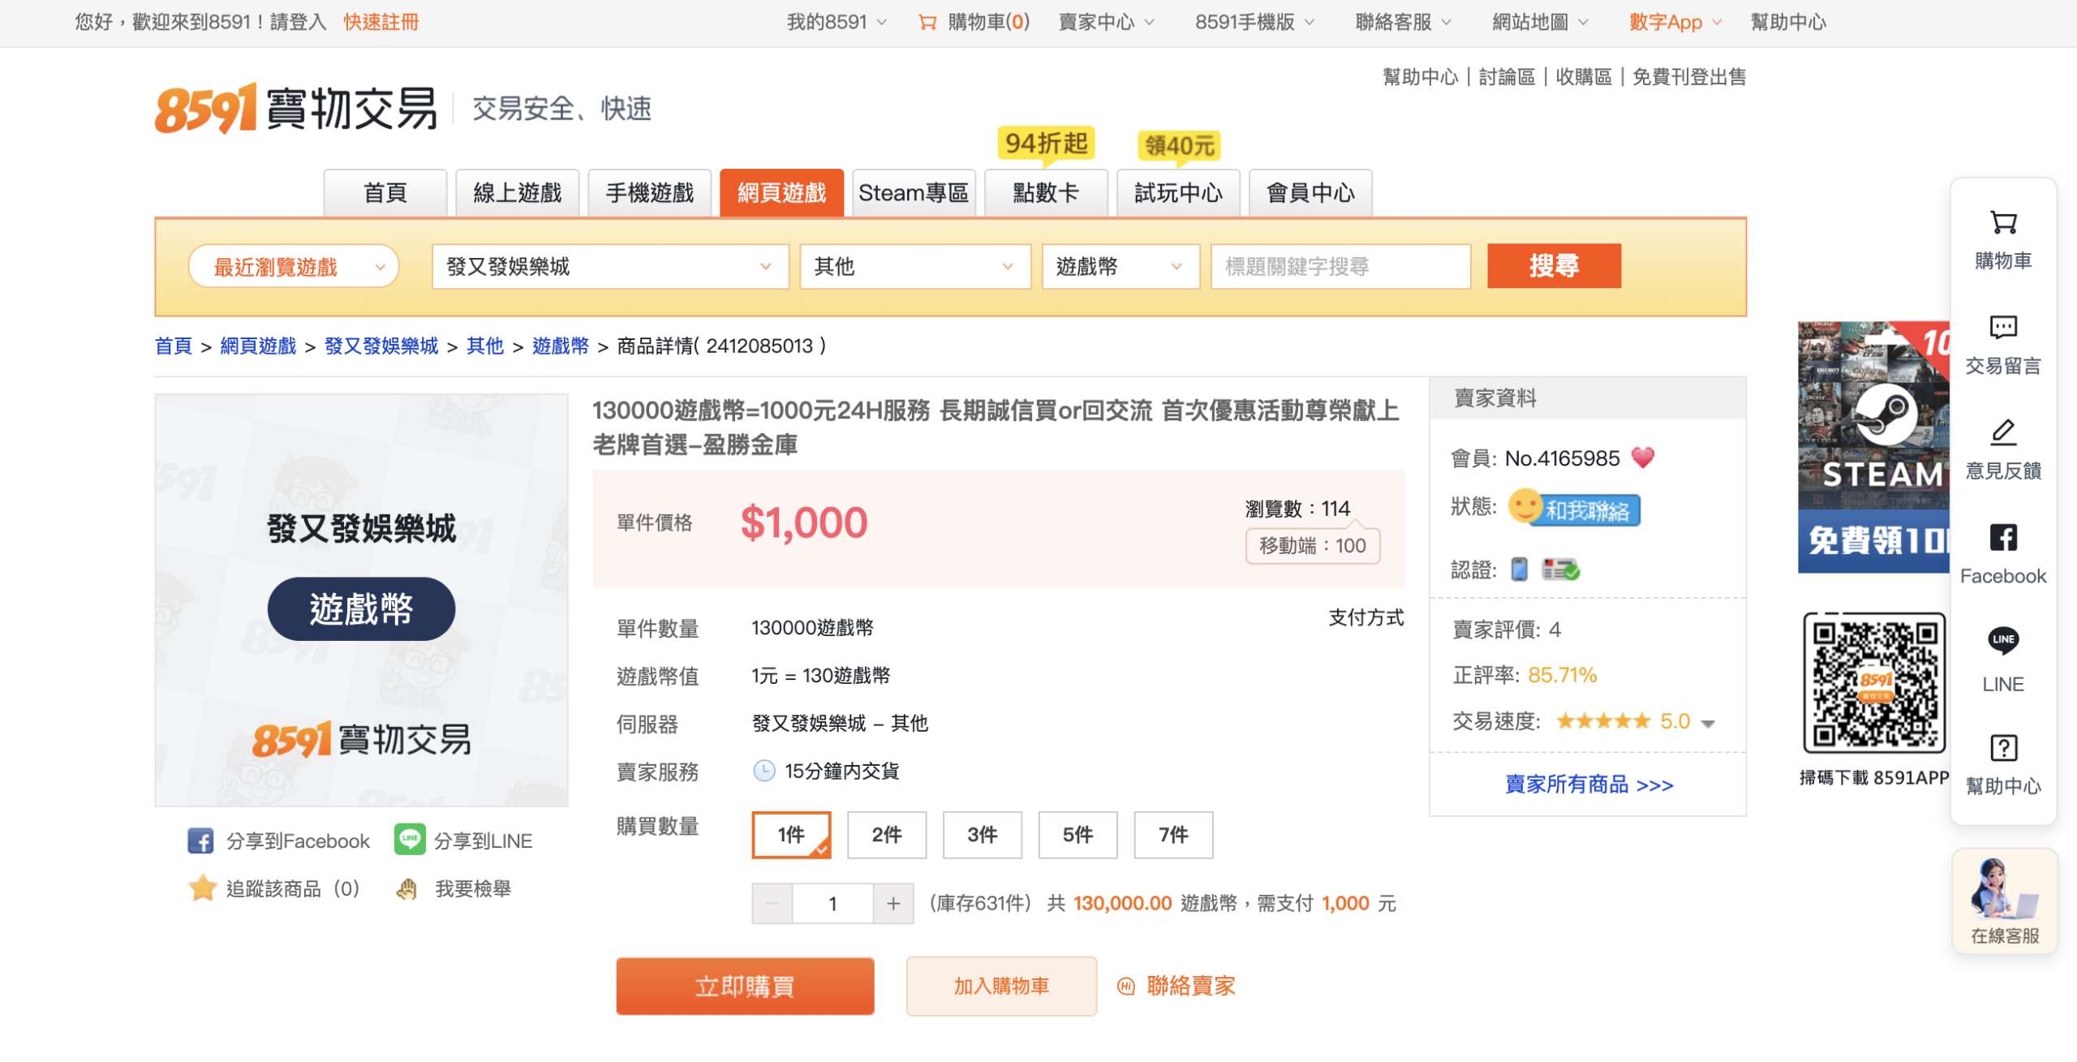Open the 在線客服 avatar icon
Image resolution: width=2077 pixels, height=1062 pixels.
coord(2002,888)
